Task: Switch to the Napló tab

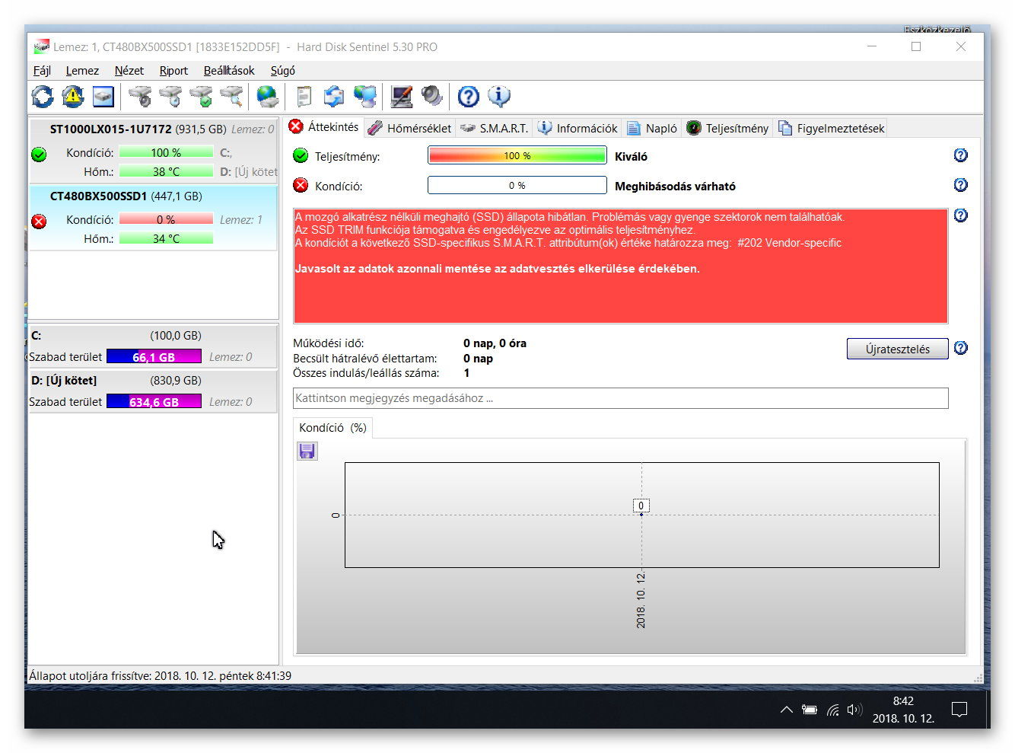Action: coord(651,128)
